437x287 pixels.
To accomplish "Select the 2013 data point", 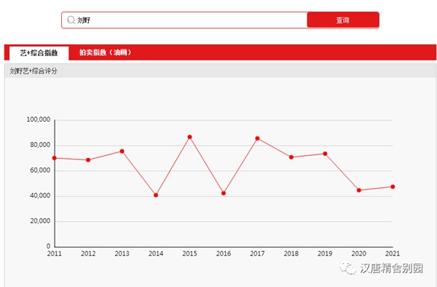I will coord(122,152).
